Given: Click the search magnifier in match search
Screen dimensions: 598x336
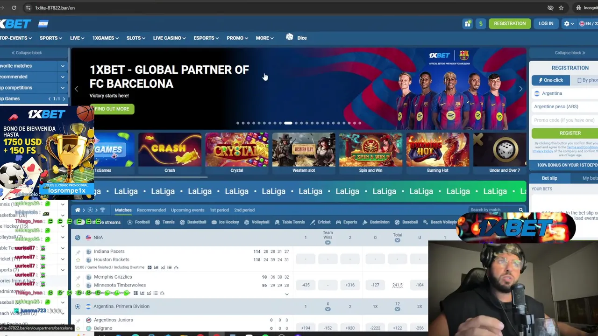Looking at the screenshot, I should coord(520,210).
